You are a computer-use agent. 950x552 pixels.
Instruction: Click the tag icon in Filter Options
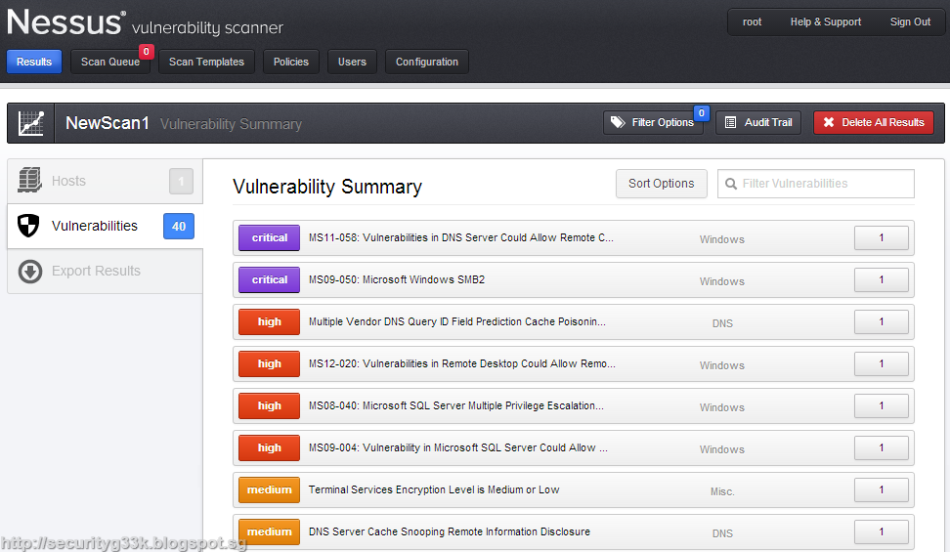pyautogui.click(x=617, y=123)
